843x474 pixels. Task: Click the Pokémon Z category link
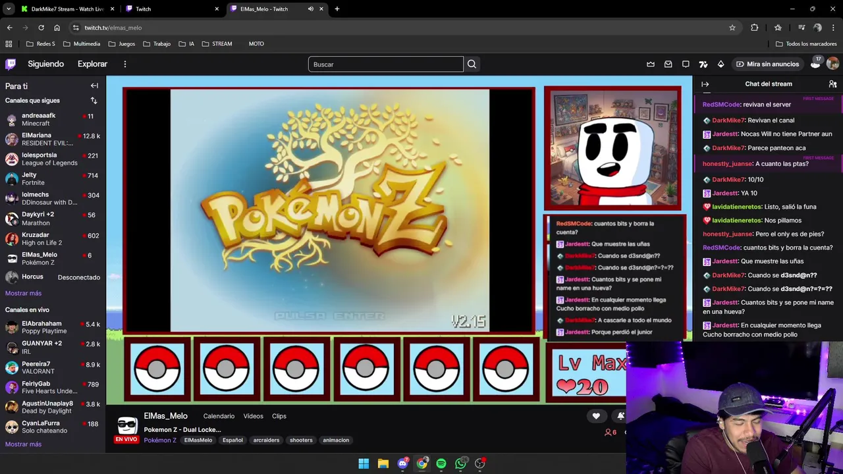pyautogui.click(x=160, y=440)
